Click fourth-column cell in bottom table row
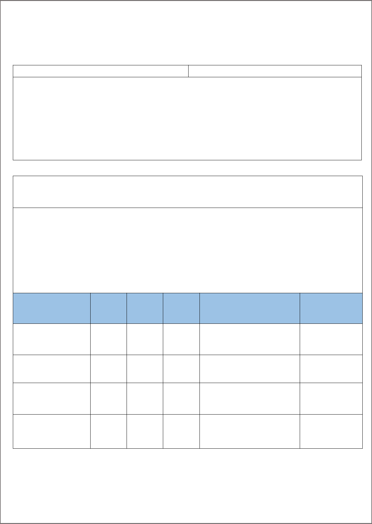Image resolution: width=372 pixels, height=524 pixels. (x=181, y=431)
